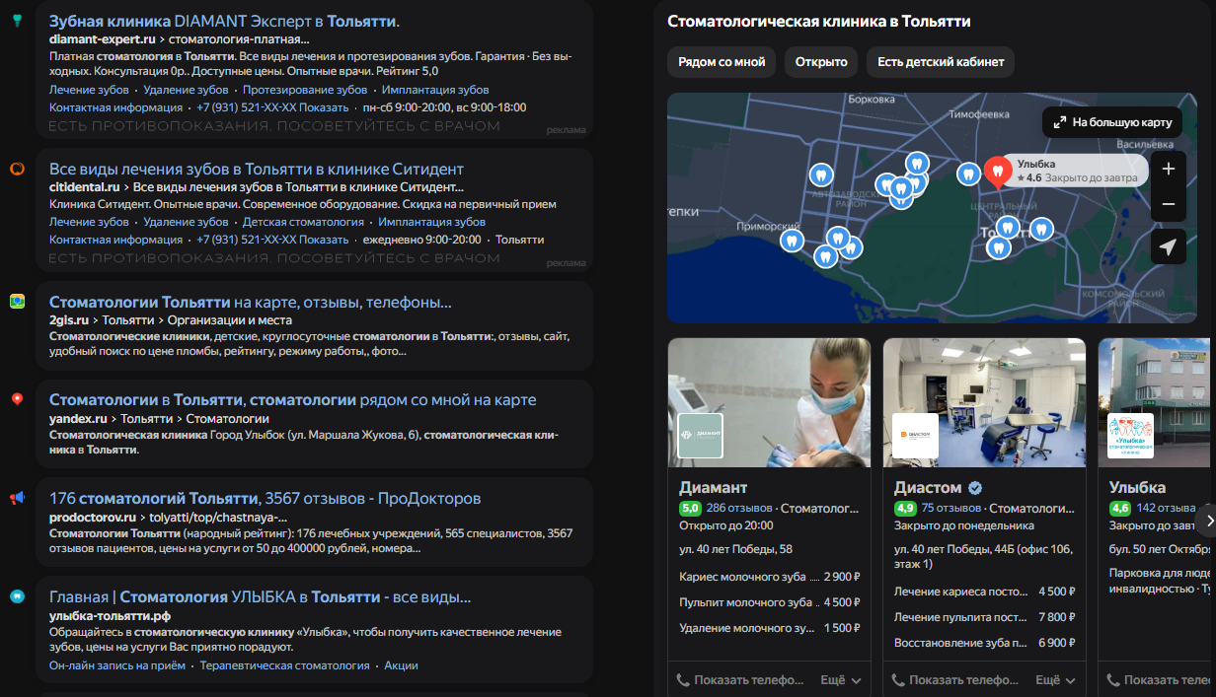Open the 2gis.ru result favicon

click(17, 302)
